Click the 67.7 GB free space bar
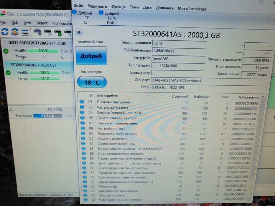Viewport: 275px width, 206px height. point(47,116)
